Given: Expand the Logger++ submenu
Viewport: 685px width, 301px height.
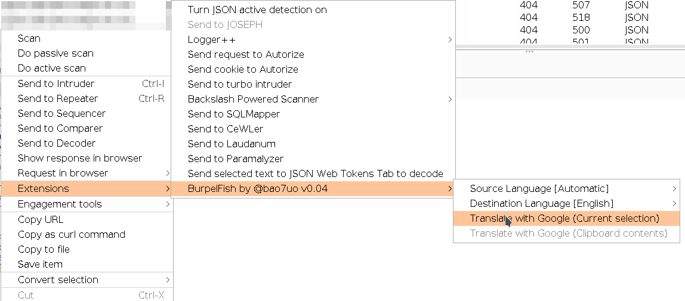Looking at the screenshot, I should [x=313, y=40].
